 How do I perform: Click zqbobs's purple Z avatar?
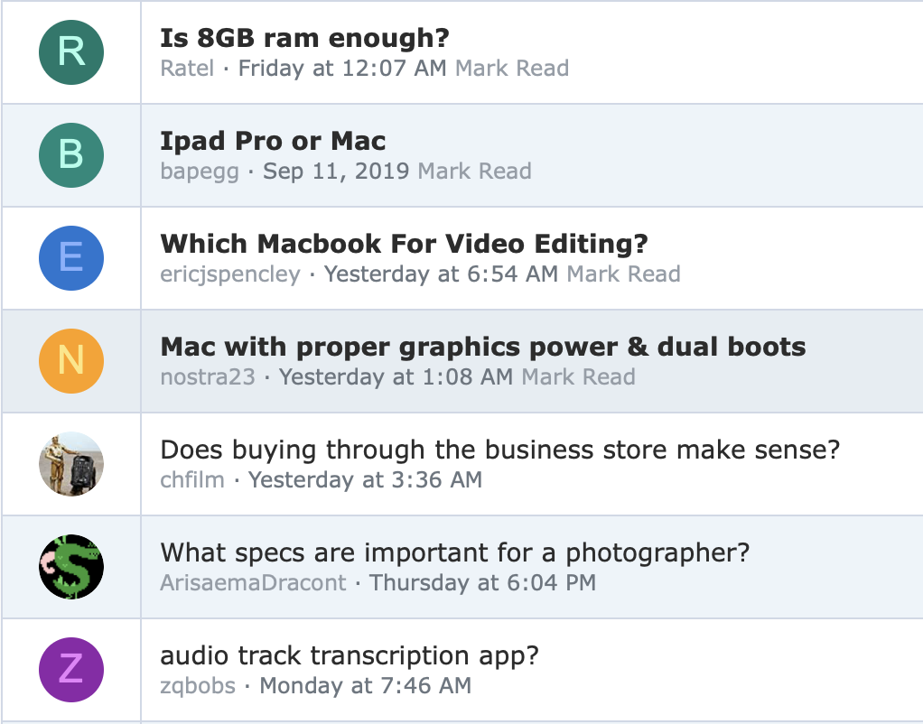coord(71,670)
